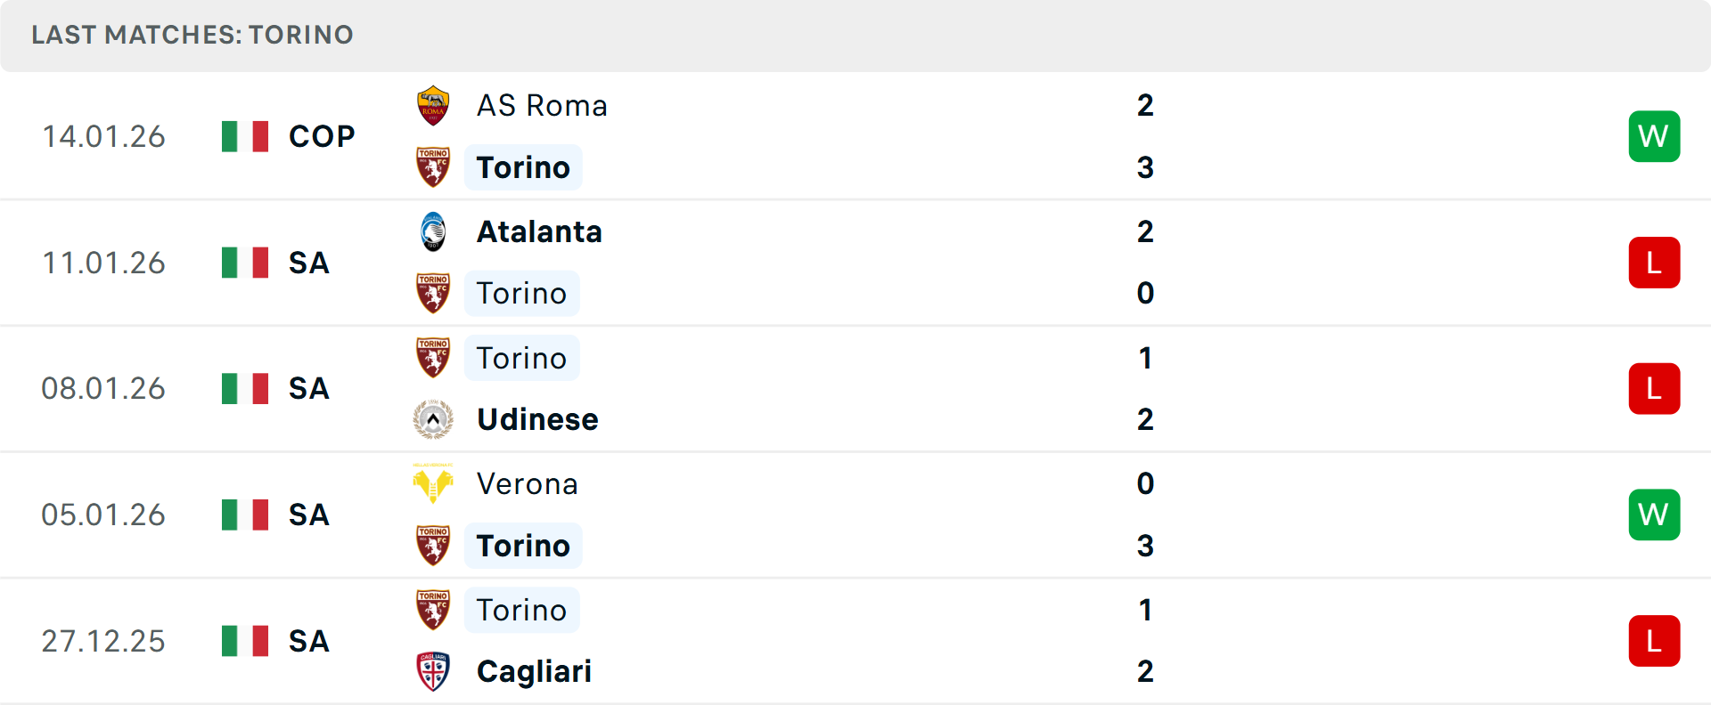Click Italy flag next to COP

(x=245, y=136)
